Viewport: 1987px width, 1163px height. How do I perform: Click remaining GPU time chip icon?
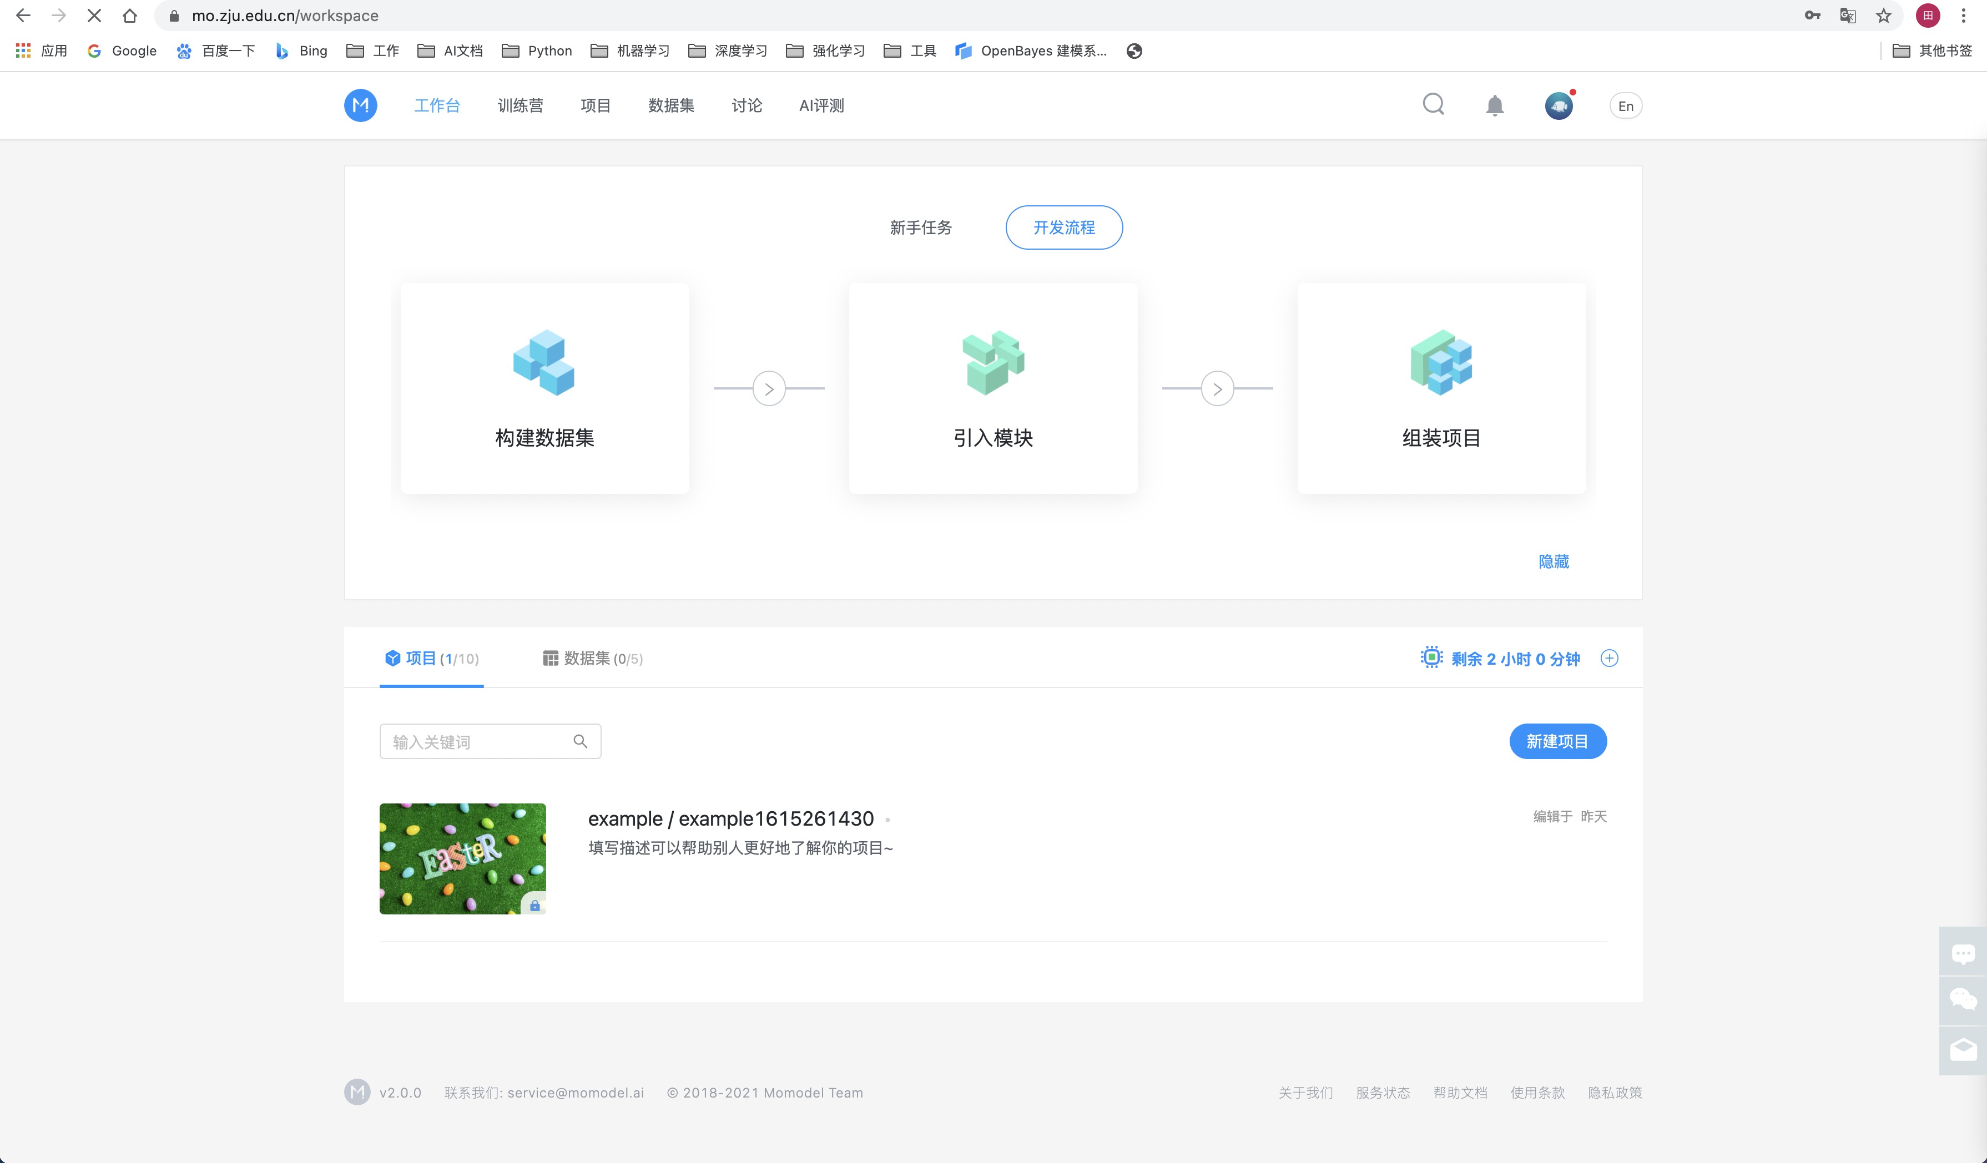click(1431, 658)
